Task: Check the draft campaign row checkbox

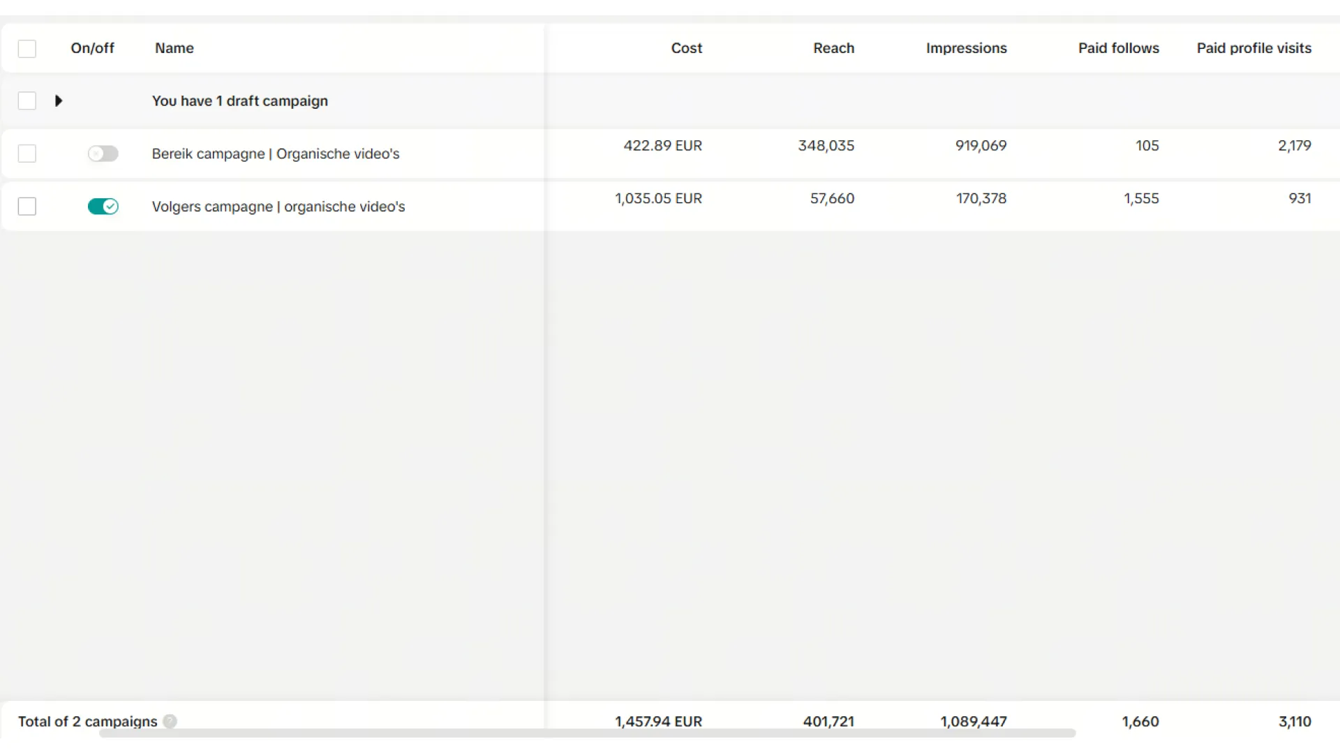Action: click(27, 101)
